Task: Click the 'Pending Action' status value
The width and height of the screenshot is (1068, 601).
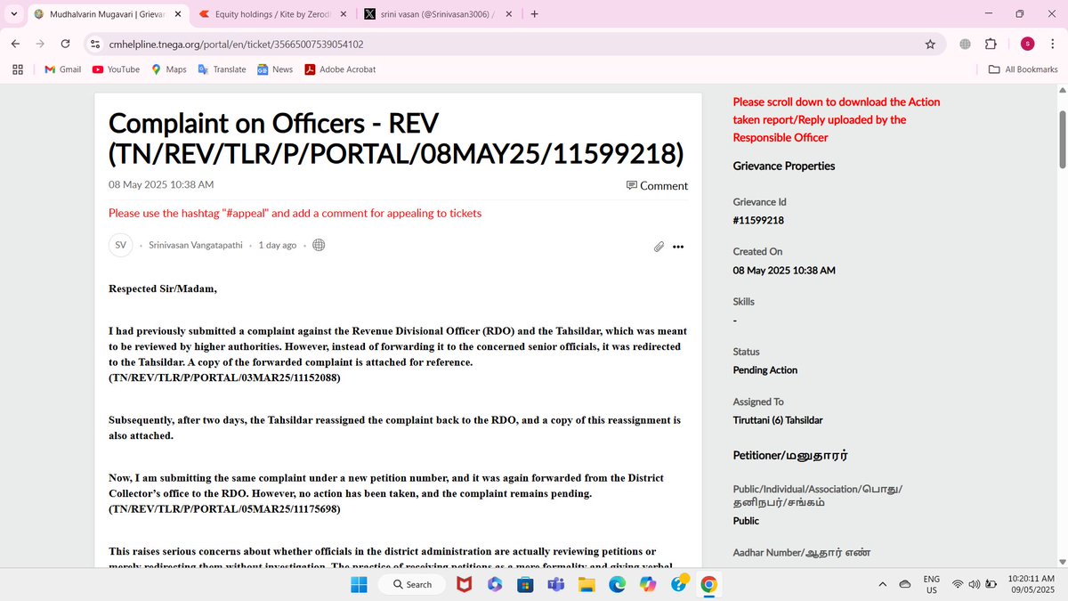Action: (x=765, y=370)
